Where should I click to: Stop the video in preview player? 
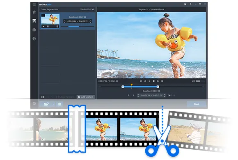(x=153, y=81)
